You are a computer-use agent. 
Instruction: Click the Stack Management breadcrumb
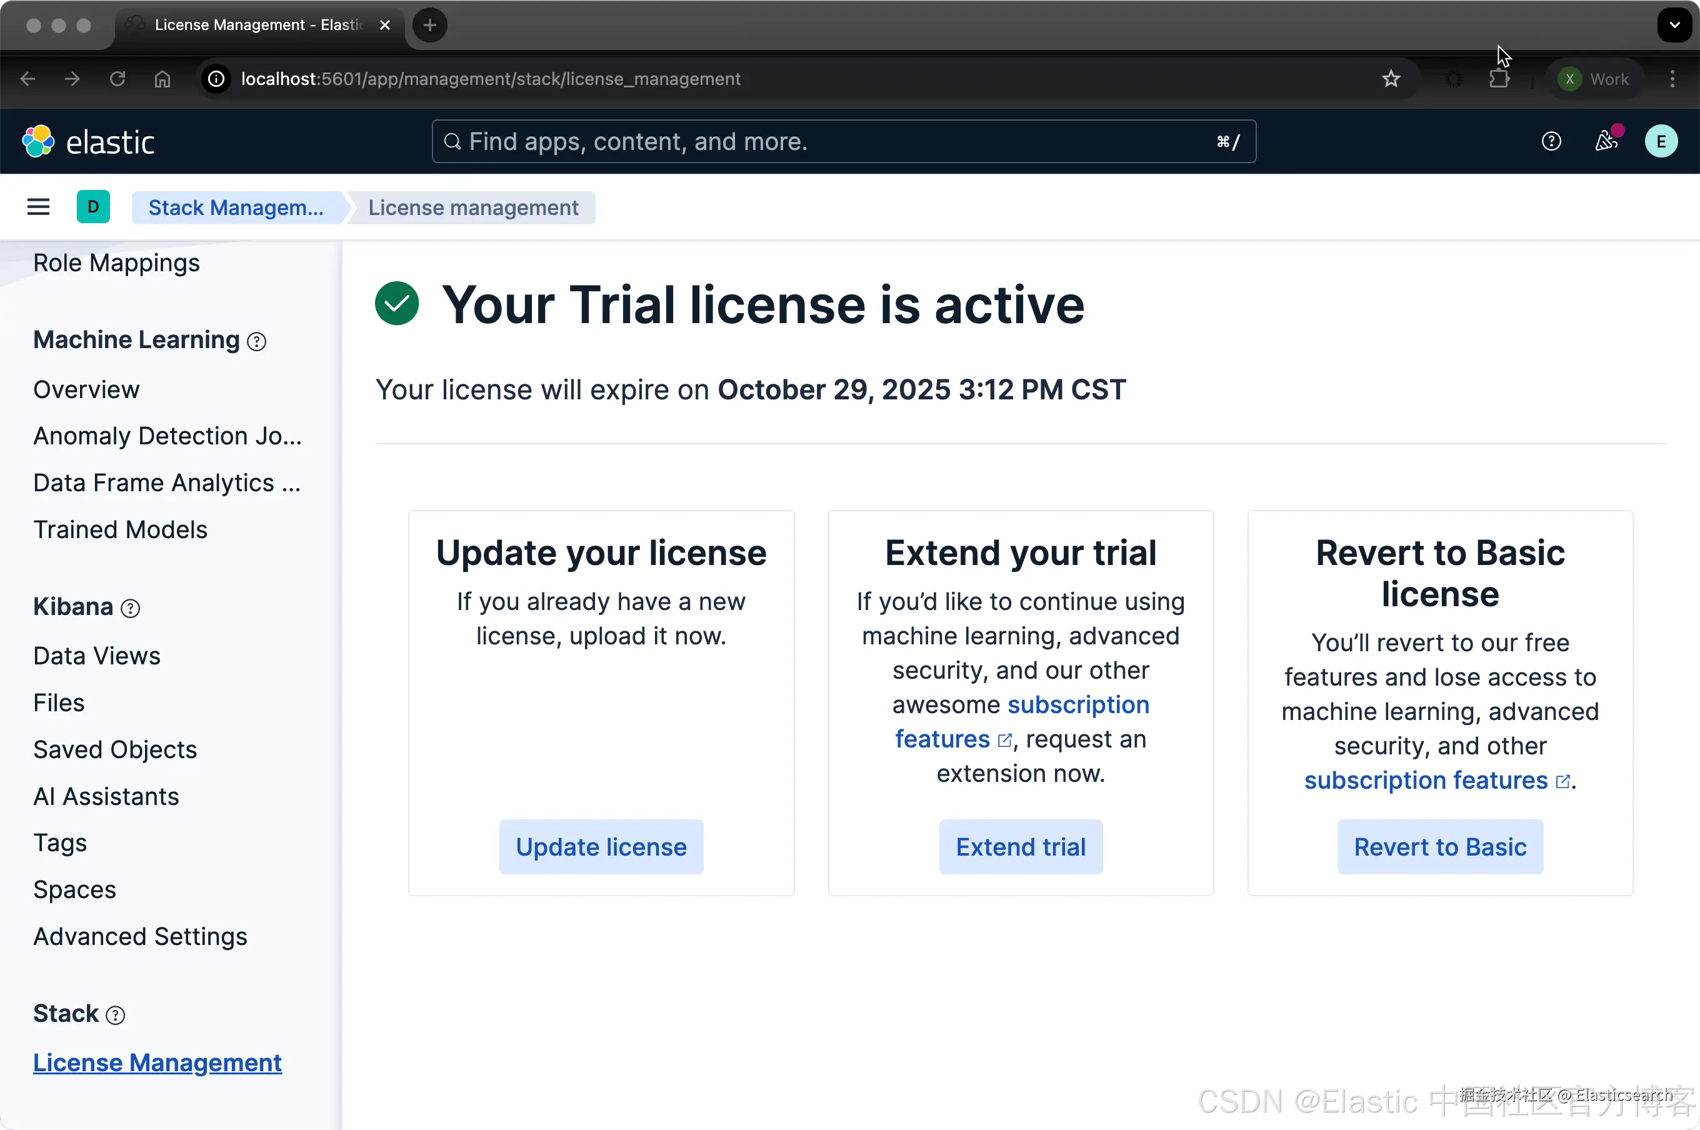point(236,207)
